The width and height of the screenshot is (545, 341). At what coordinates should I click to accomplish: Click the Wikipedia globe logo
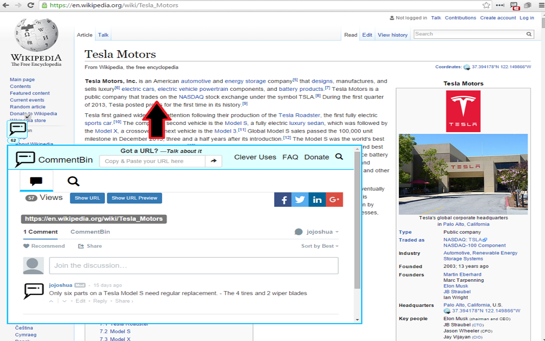[36, 35]
